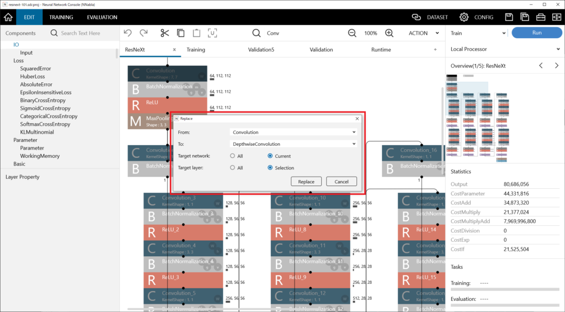Show previous overview network arrow
The width and height of the screenshot is (565, 312).
(541, 65)
